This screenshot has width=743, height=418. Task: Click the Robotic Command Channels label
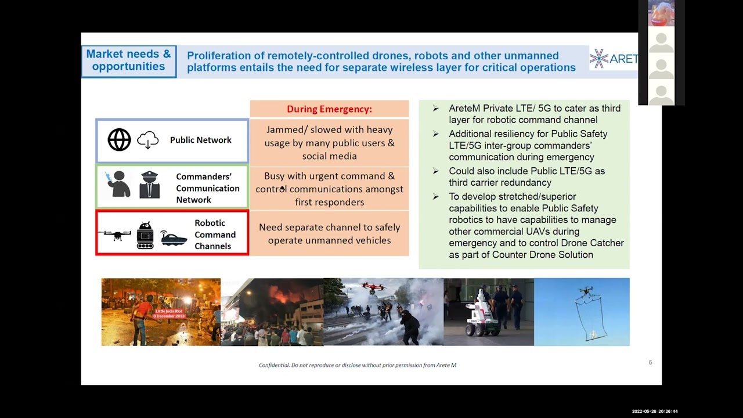tap(215, 235)
